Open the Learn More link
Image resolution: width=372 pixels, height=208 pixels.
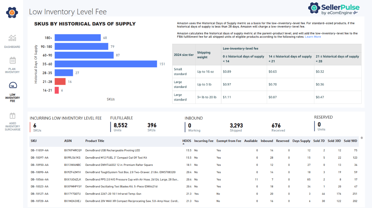pos(313,37)
